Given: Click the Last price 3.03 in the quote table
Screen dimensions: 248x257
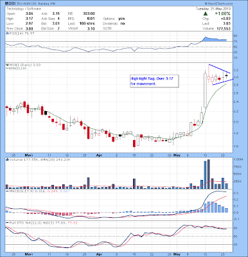Looking at the screenshot, I should point(227,24).
